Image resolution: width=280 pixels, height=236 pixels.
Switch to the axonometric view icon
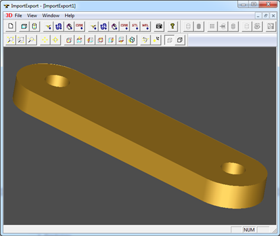132,40
